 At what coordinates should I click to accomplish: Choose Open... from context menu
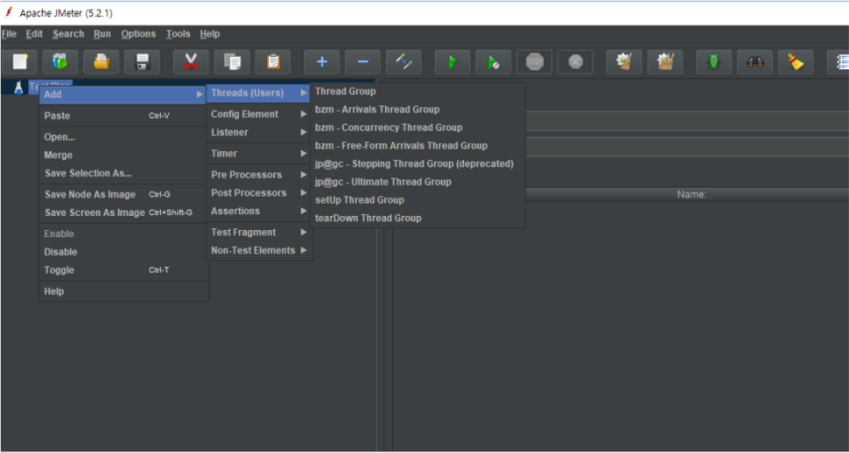[123, 137]
